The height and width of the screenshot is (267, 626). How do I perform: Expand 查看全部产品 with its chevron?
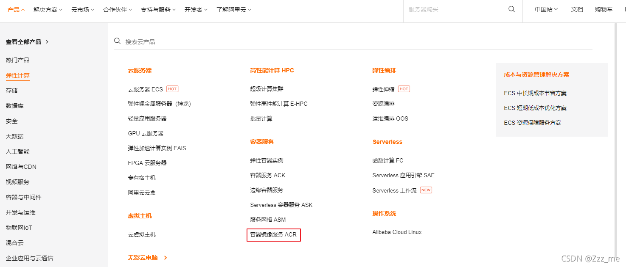coord(27,42)
